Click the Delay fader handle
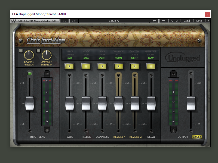This screenshot has height=163, width=218. tap(151, 104)
